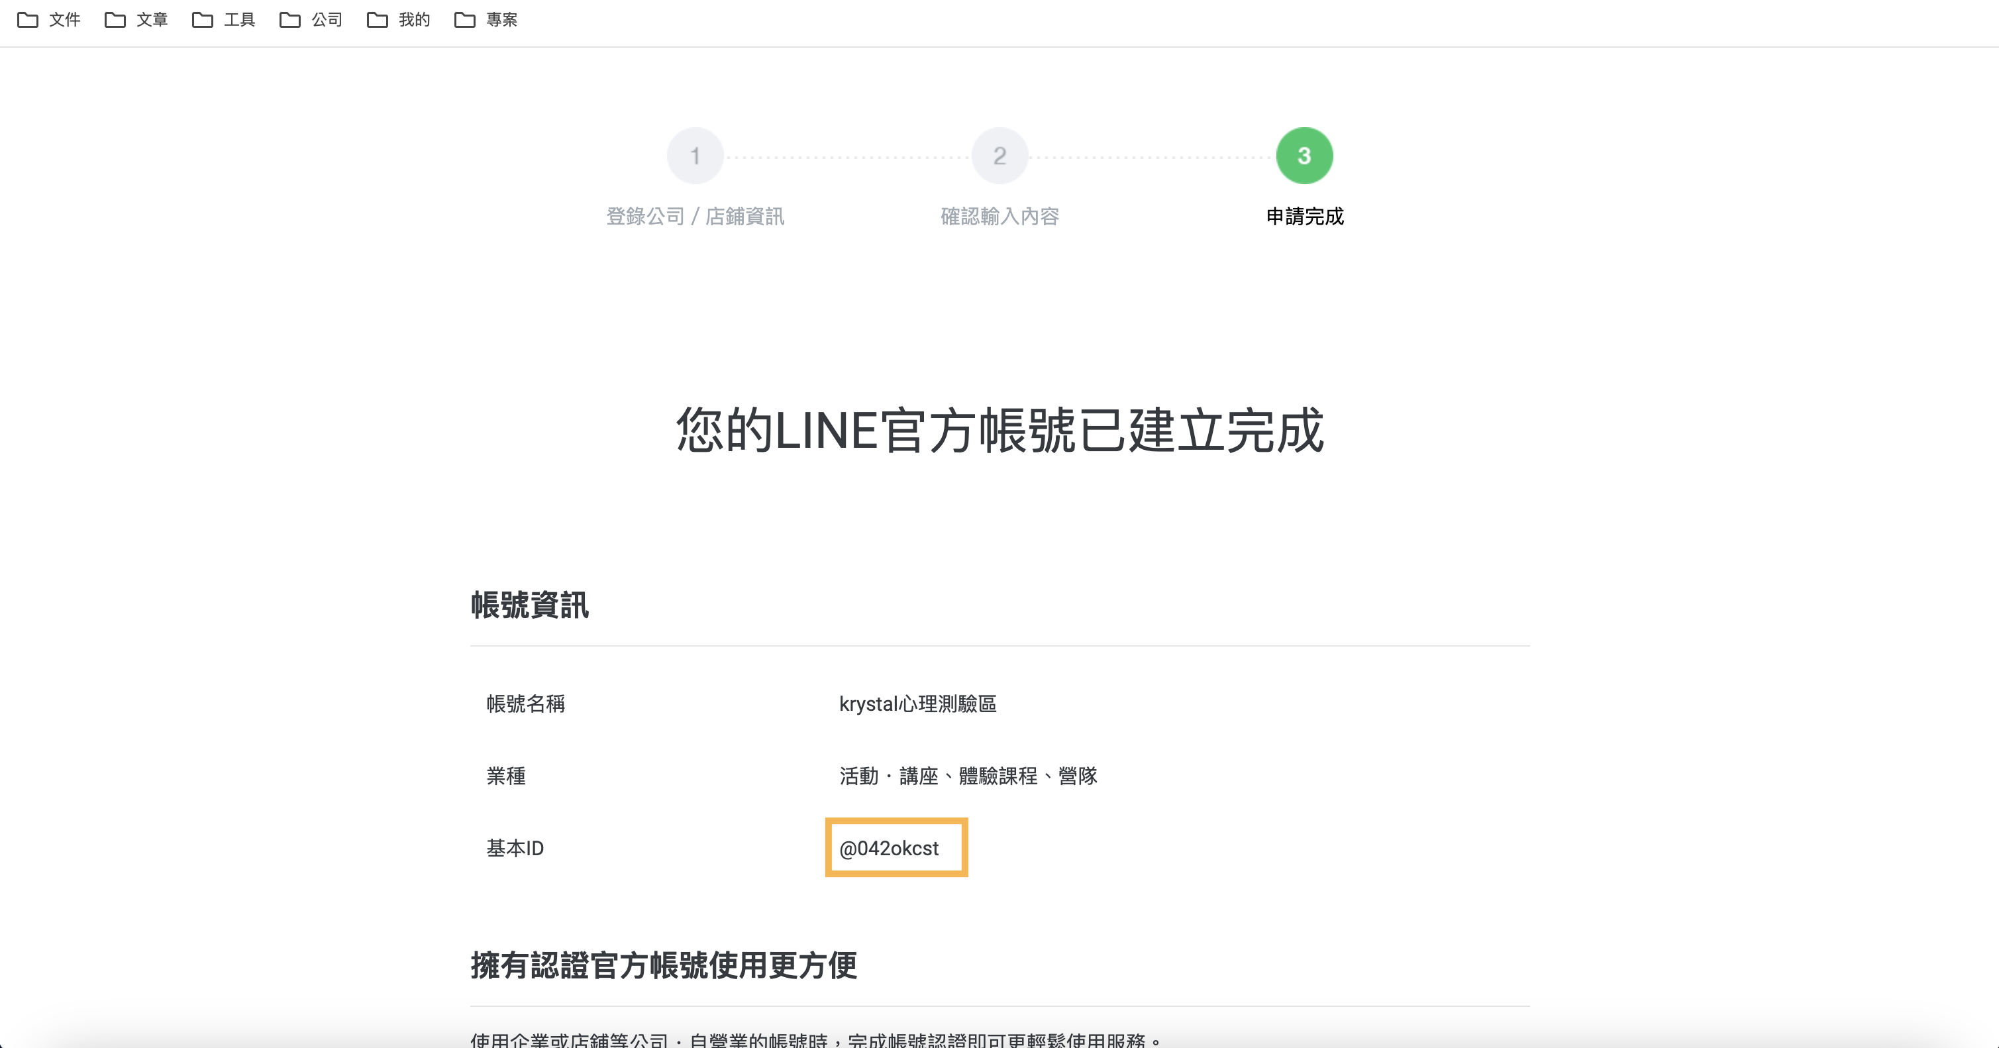Click the 業種 field label

pos(506,776)
